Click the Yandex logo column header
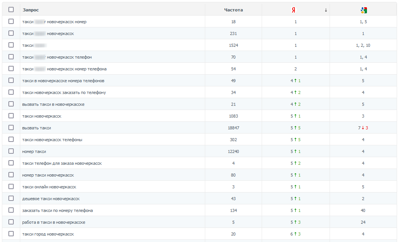This screenshot has width=399, height=242. tap(293, 10)
